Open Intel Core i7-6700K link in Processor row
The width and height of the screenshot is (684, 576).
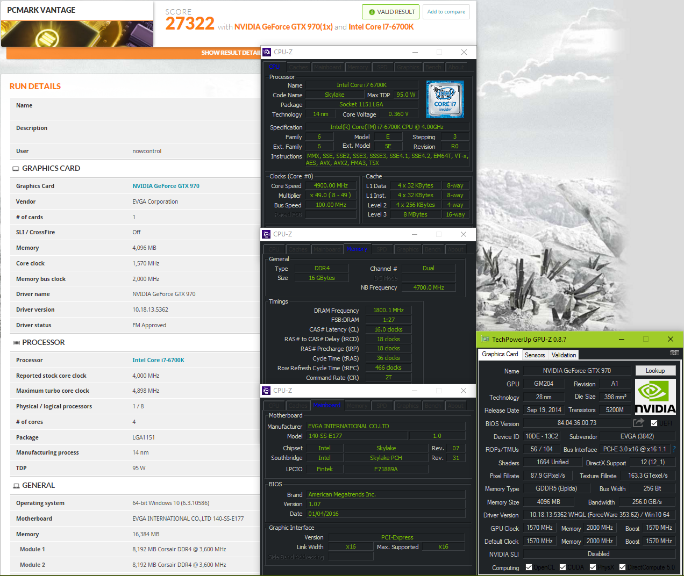pyautogui.click(x=158, y=360)
